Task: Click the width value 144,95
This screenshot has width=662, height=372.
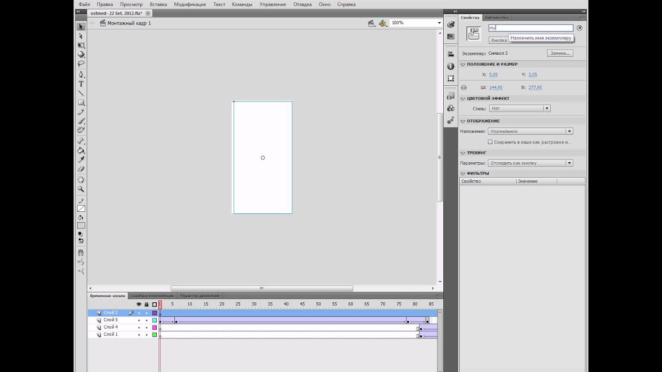Action: [x=495, y=88]
